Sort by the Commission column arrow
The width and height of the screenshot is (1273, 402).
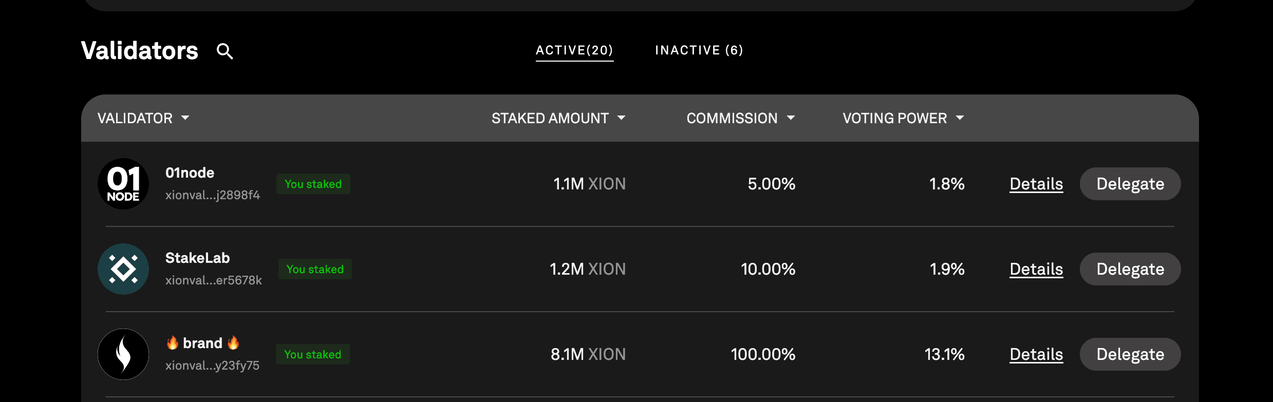point(791,118)
